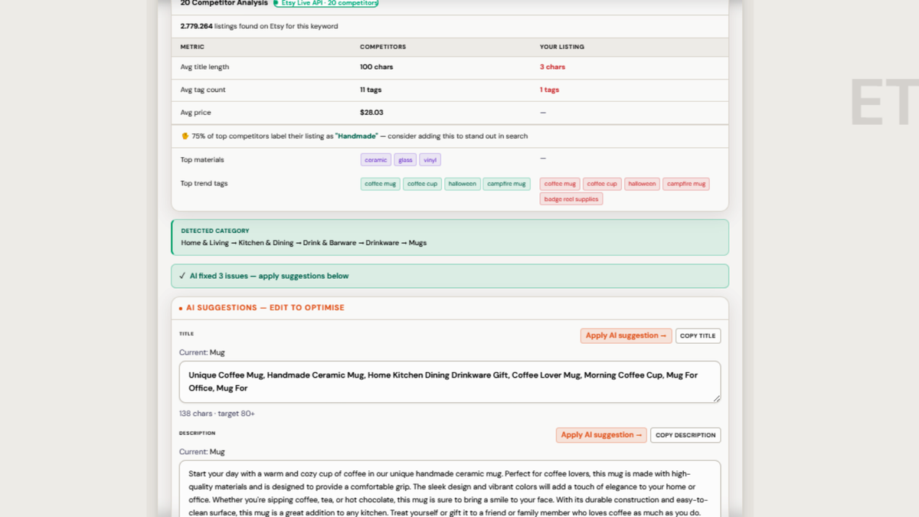Select the glass material chip
The height and width of the screenshot is (517, 919).
click(405, 160)
